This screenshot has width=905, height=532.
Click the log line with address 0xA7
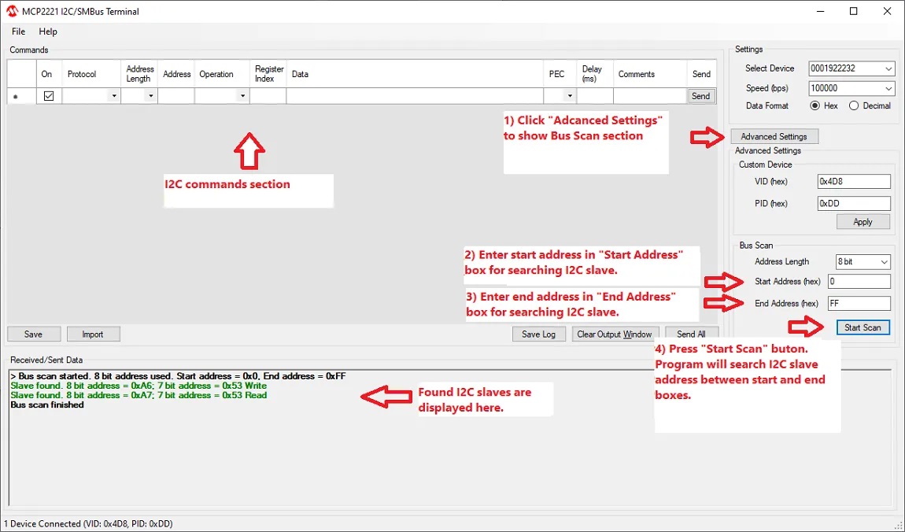[x=139, y=395]
